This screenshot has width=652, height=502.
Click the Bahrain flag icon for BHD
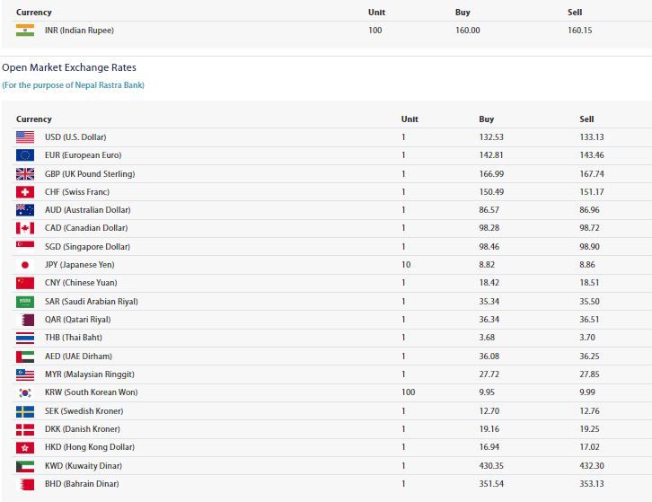(x=25, y=484)
